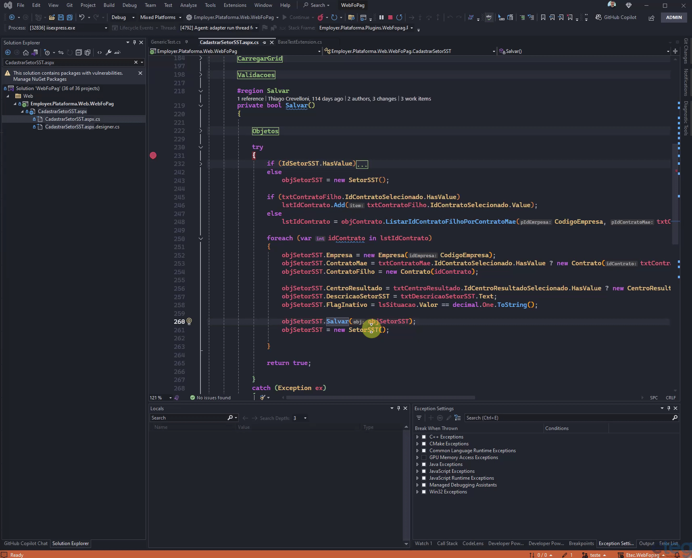Show all files in Solution Explorer

[88, 52]
